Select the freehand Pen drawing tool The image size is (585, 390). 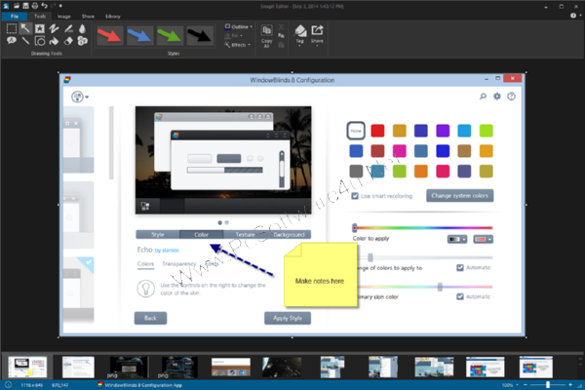tap(54, 28)
